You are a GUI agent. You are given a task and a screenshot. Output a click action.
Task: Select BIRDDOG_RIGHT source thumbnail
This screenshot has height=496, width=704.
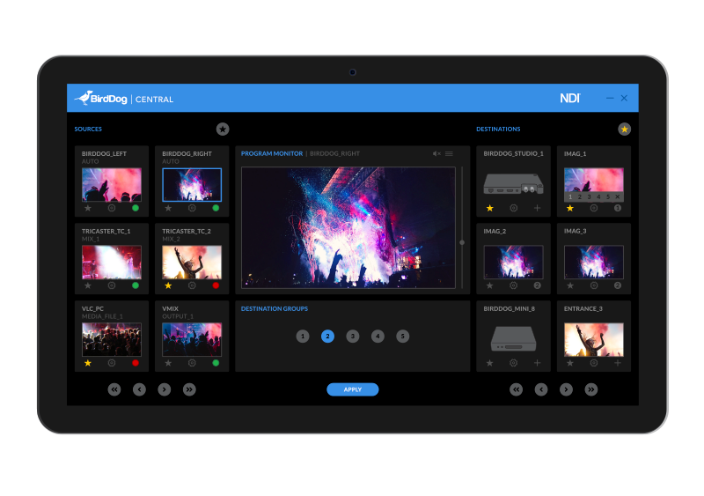click(192, 185)
